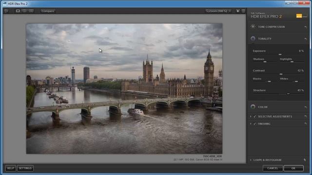Adjust the Shadows slider handle
The width and height of the screenshot is (312, 175).
265,62
